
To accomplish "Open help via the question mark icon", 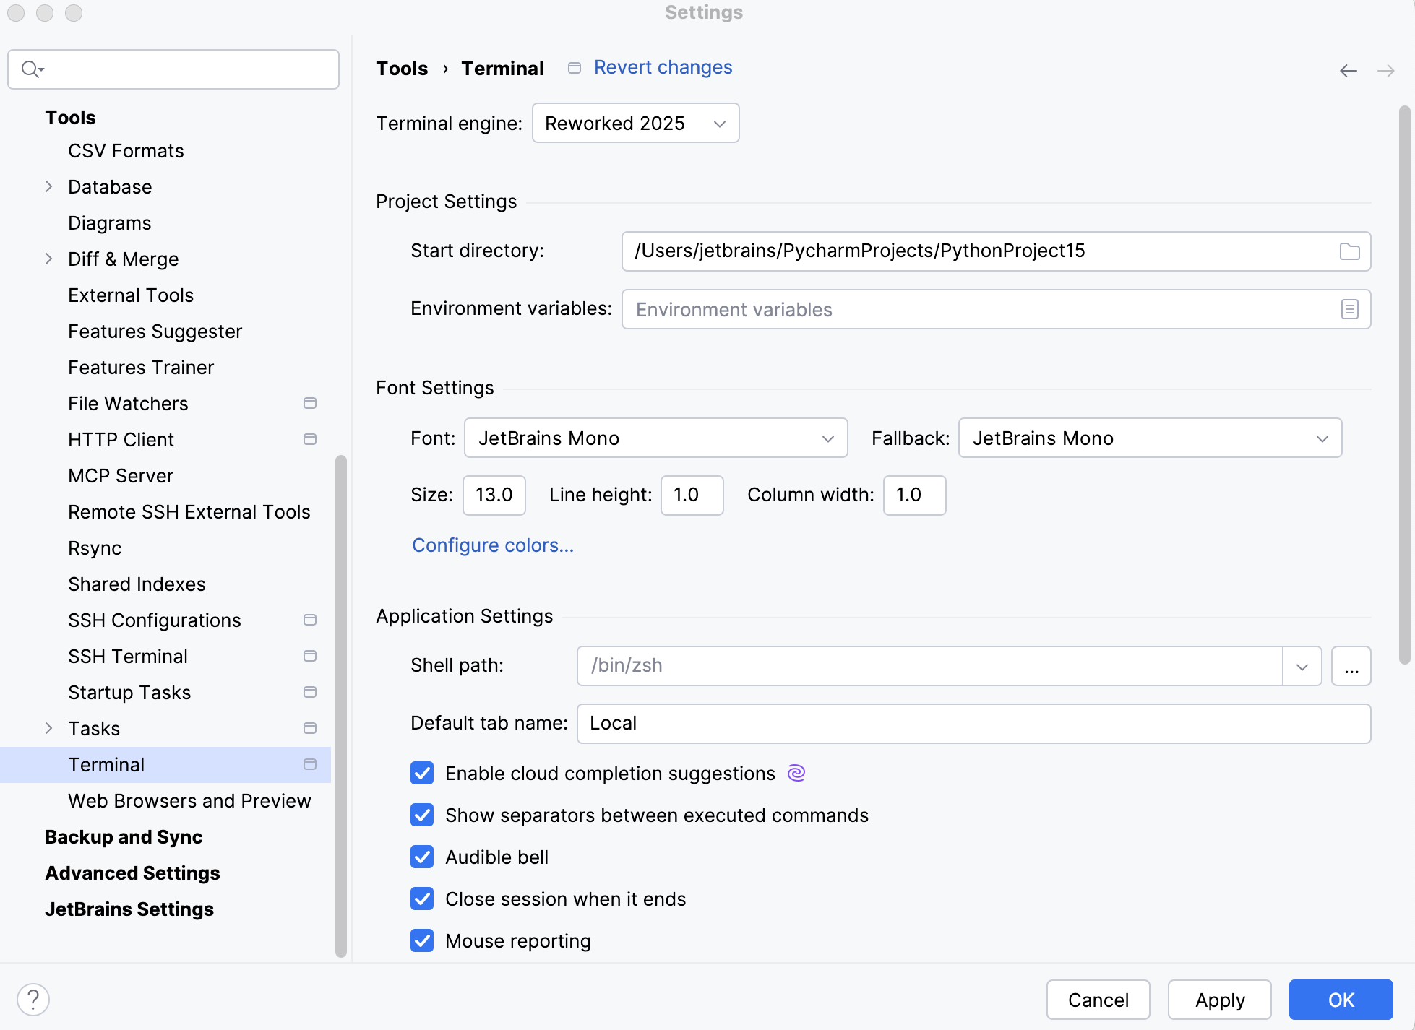I will click(33, 1000).
